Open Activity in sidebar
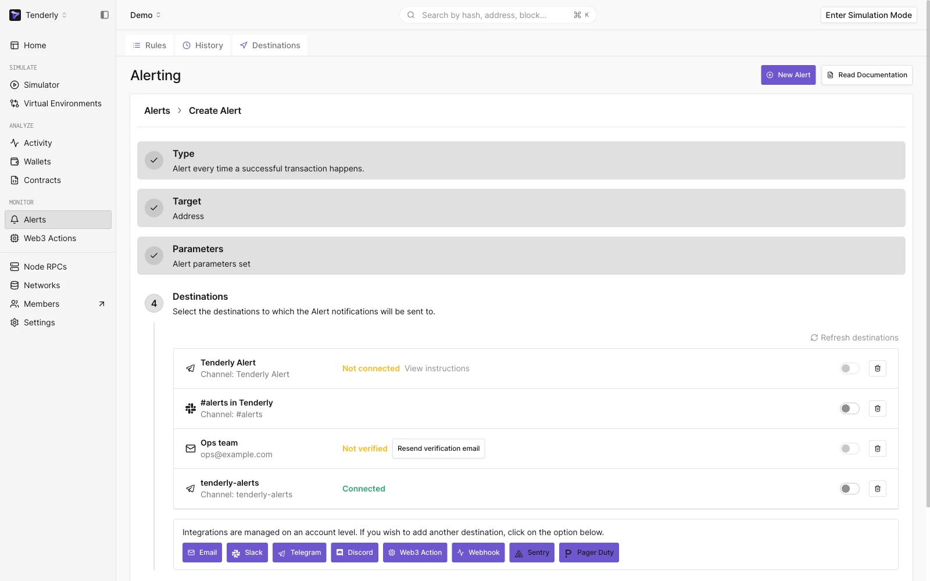This screenshot has width=930, height=581. (x=58, y=143)
